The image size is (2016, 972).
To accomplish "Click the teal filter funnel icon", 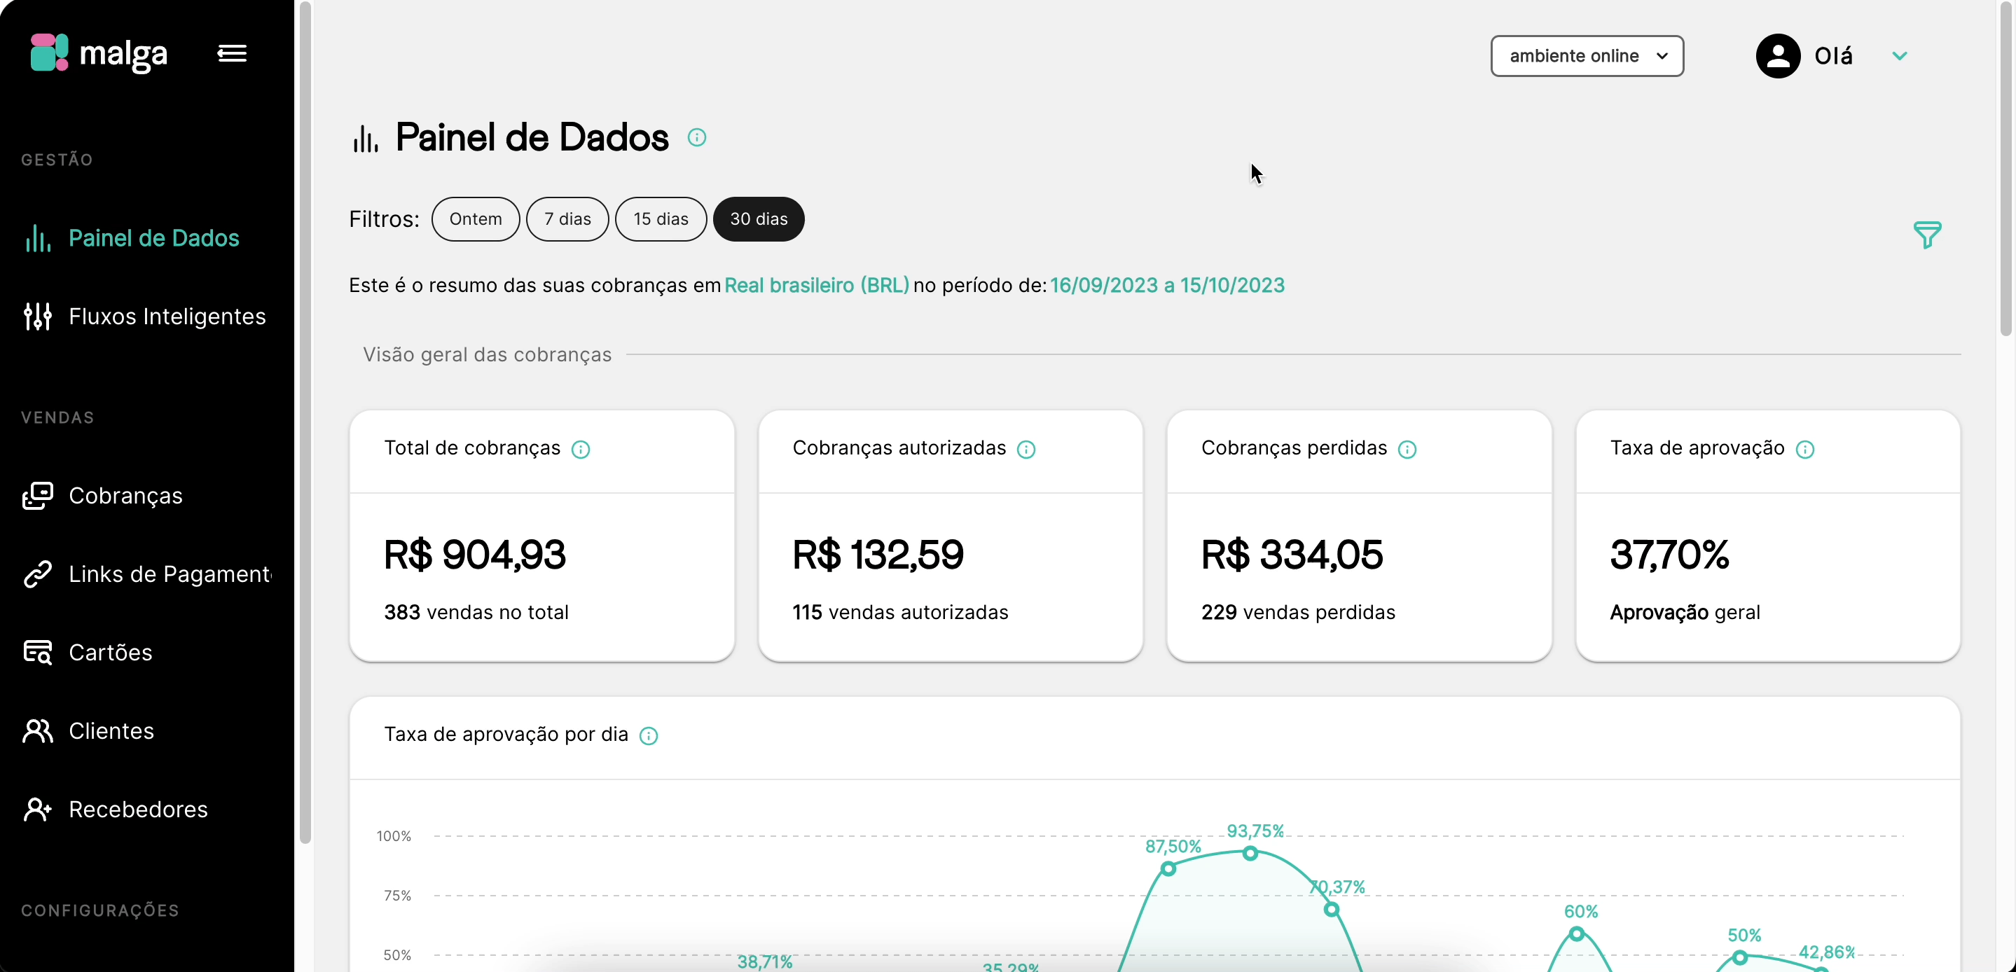I will tap(1927, 235).
